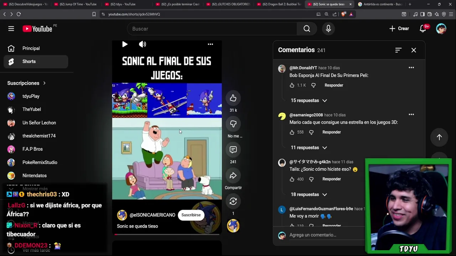Open the account avatar menu
Screen dimensions: 456x256
point(441,29)
